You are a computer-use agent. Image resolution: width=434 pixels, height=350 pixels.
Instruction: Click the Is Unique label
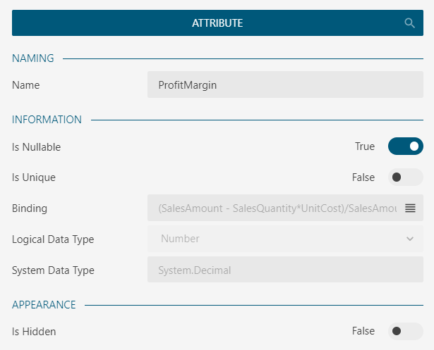coord(34,177)
